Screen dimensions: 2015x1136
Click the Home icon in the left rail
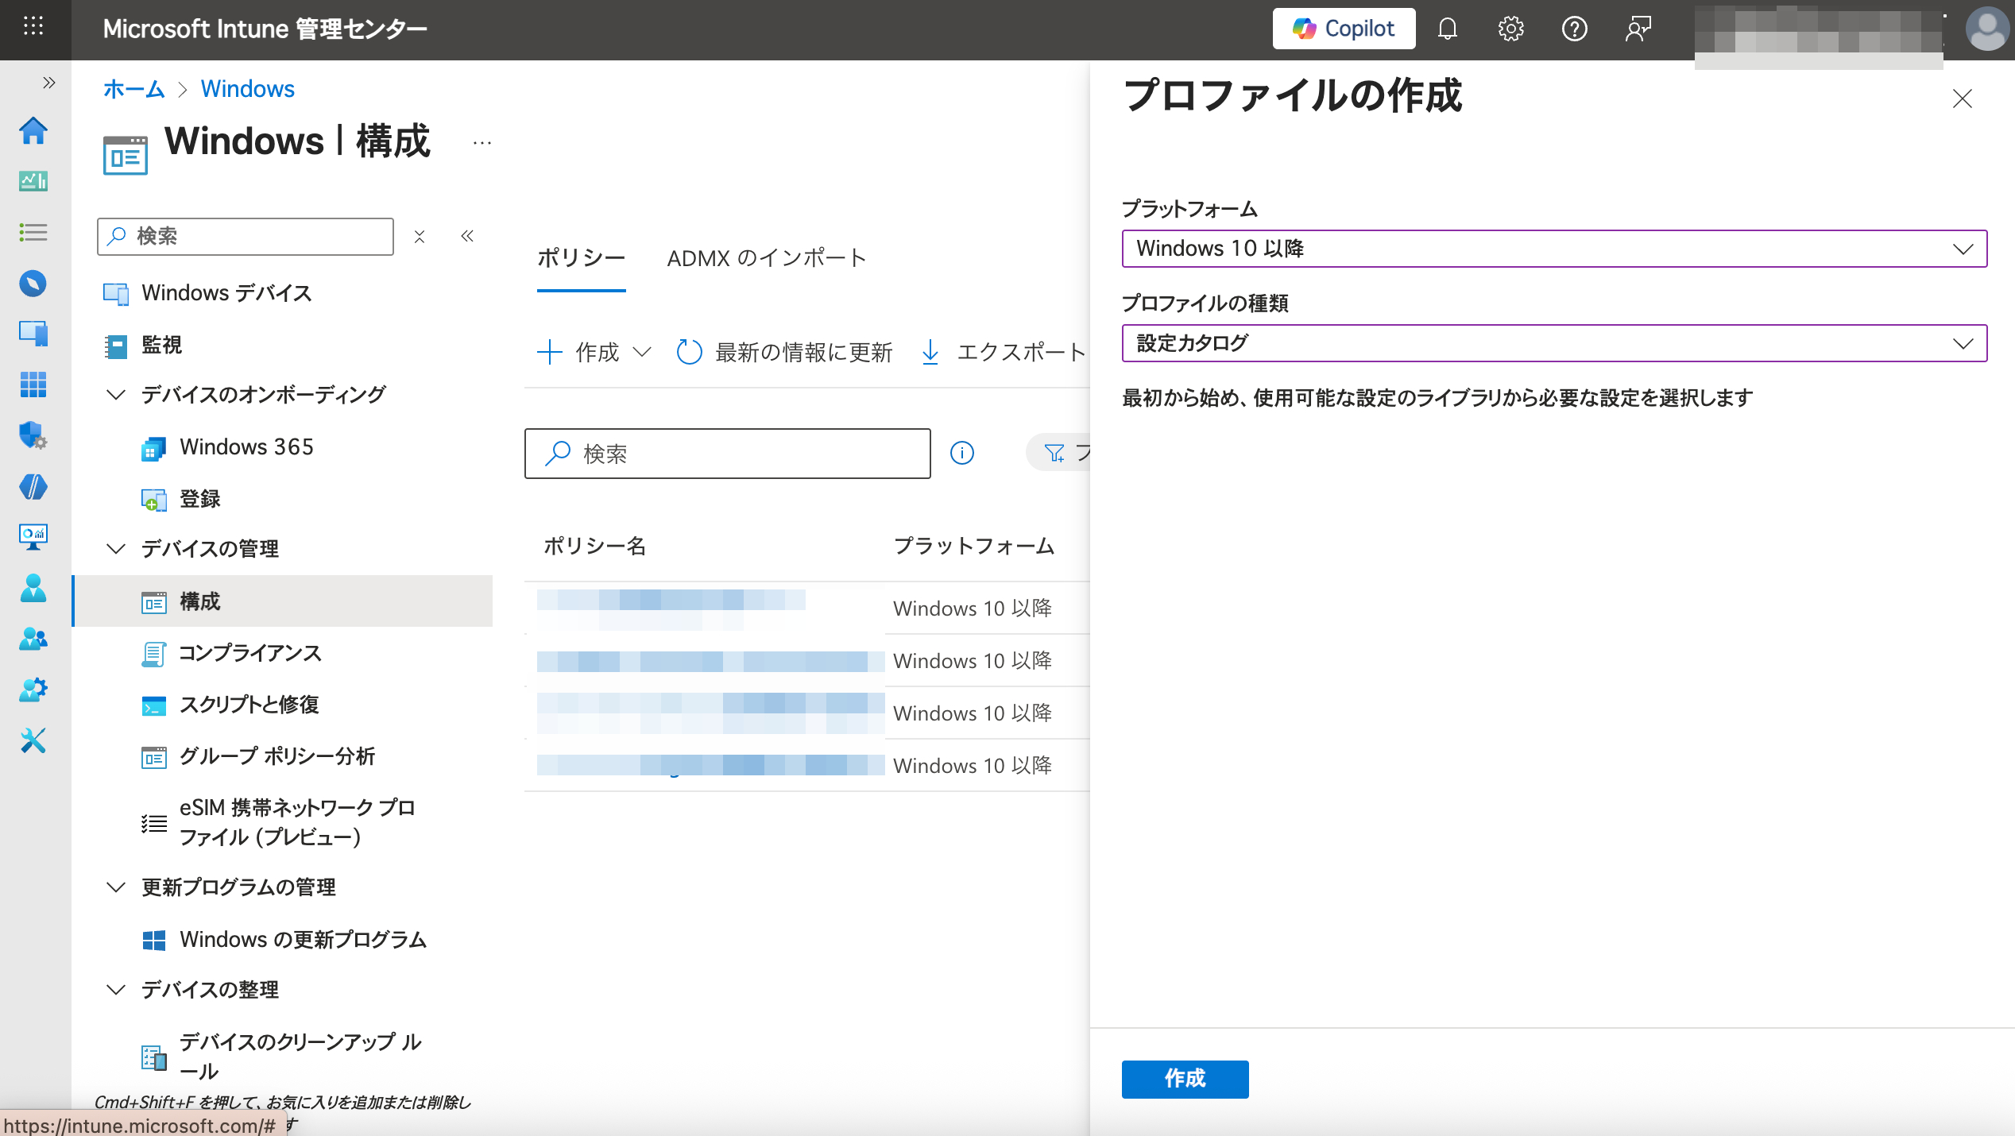[x=33, y=131]
